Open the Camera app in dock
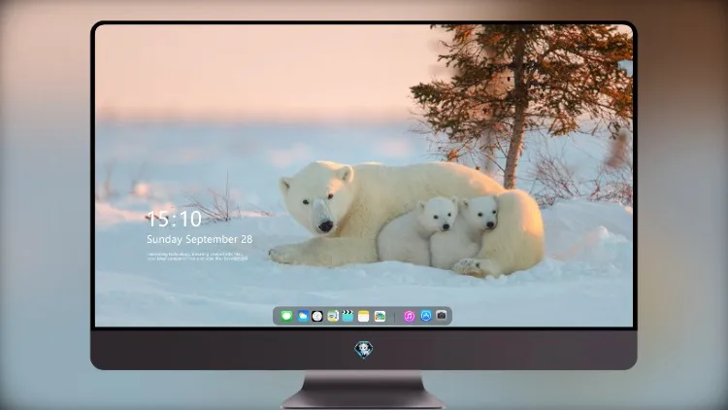 tap(442, 315)
